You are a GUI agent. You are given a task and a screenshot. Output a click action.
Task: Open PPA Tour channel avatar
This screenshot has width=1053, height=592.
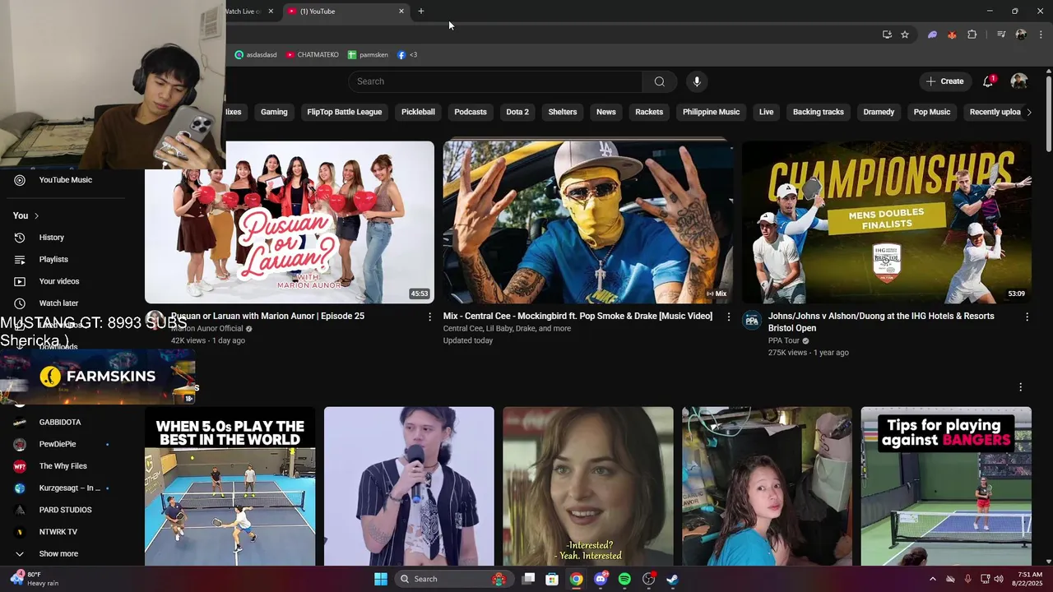[x=752, y=321]
